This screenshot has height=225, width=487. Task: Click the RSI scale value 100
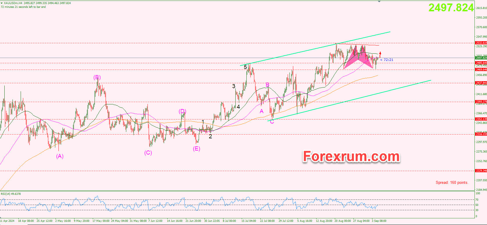pos(478,193)
